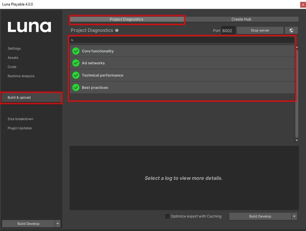
Task: Click the Port number field
Action: (x=228, y=31)
